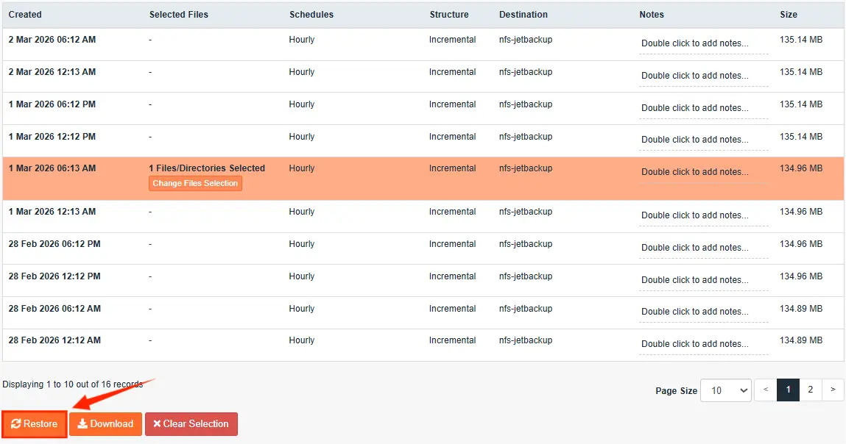Select the 1 Mar 2026 12:13 AM backup
The image size is (846, 444).
pyautogui.click(x=52, y=212)
